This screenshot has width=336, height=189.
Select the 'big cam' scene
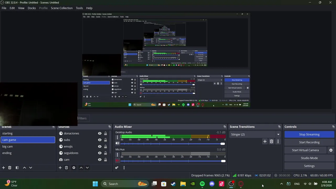pyautogui.click(x=28, y=146)
